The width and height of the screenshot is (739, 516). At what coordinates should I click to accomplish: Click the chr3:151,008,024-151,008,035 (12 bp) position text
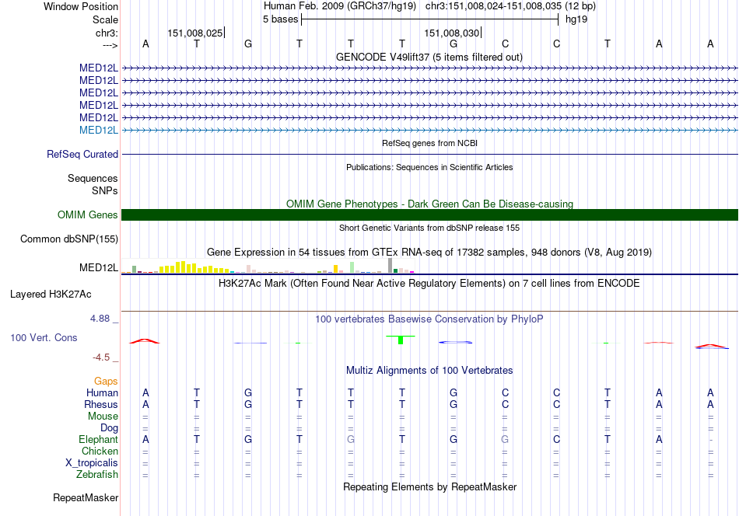pos(510,6)
